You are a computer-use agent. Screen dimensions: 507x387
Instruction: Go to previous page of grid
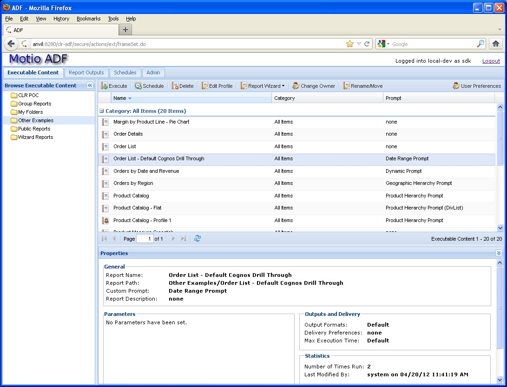point(114,239)
